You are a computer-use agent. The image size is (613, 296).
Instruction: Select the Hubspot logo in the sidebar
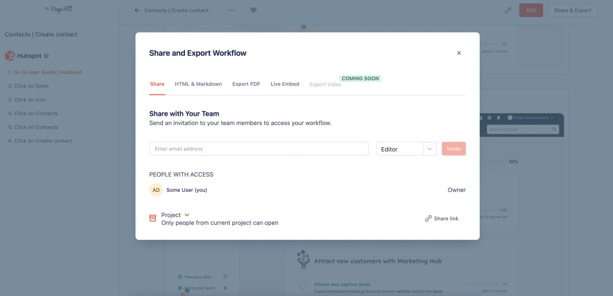(x=10, y=56)
